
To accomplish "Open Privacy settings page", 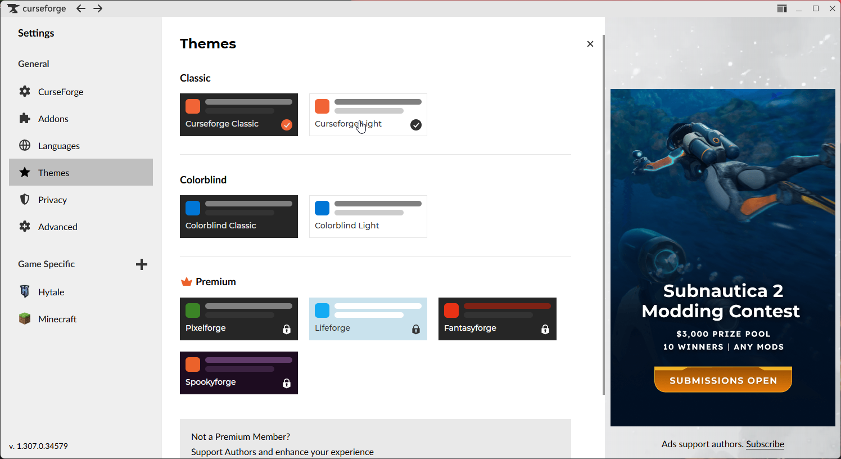I will pos(81,199).
